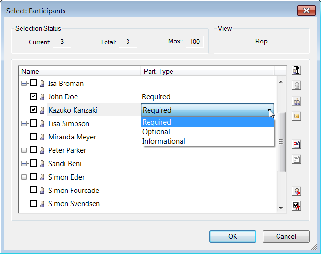Expand the Isa Broman tree node
This screenshot has width=321, height=254.
(x=24, y=83)
